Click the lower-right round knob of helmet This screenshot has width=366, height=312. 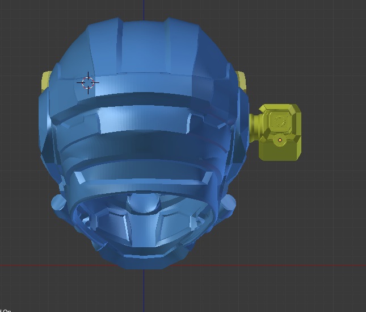(228, 203)
